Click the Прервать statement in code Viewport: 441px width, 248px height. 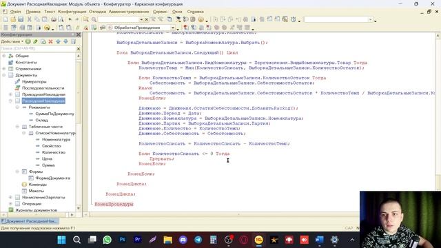pos(161,159)
